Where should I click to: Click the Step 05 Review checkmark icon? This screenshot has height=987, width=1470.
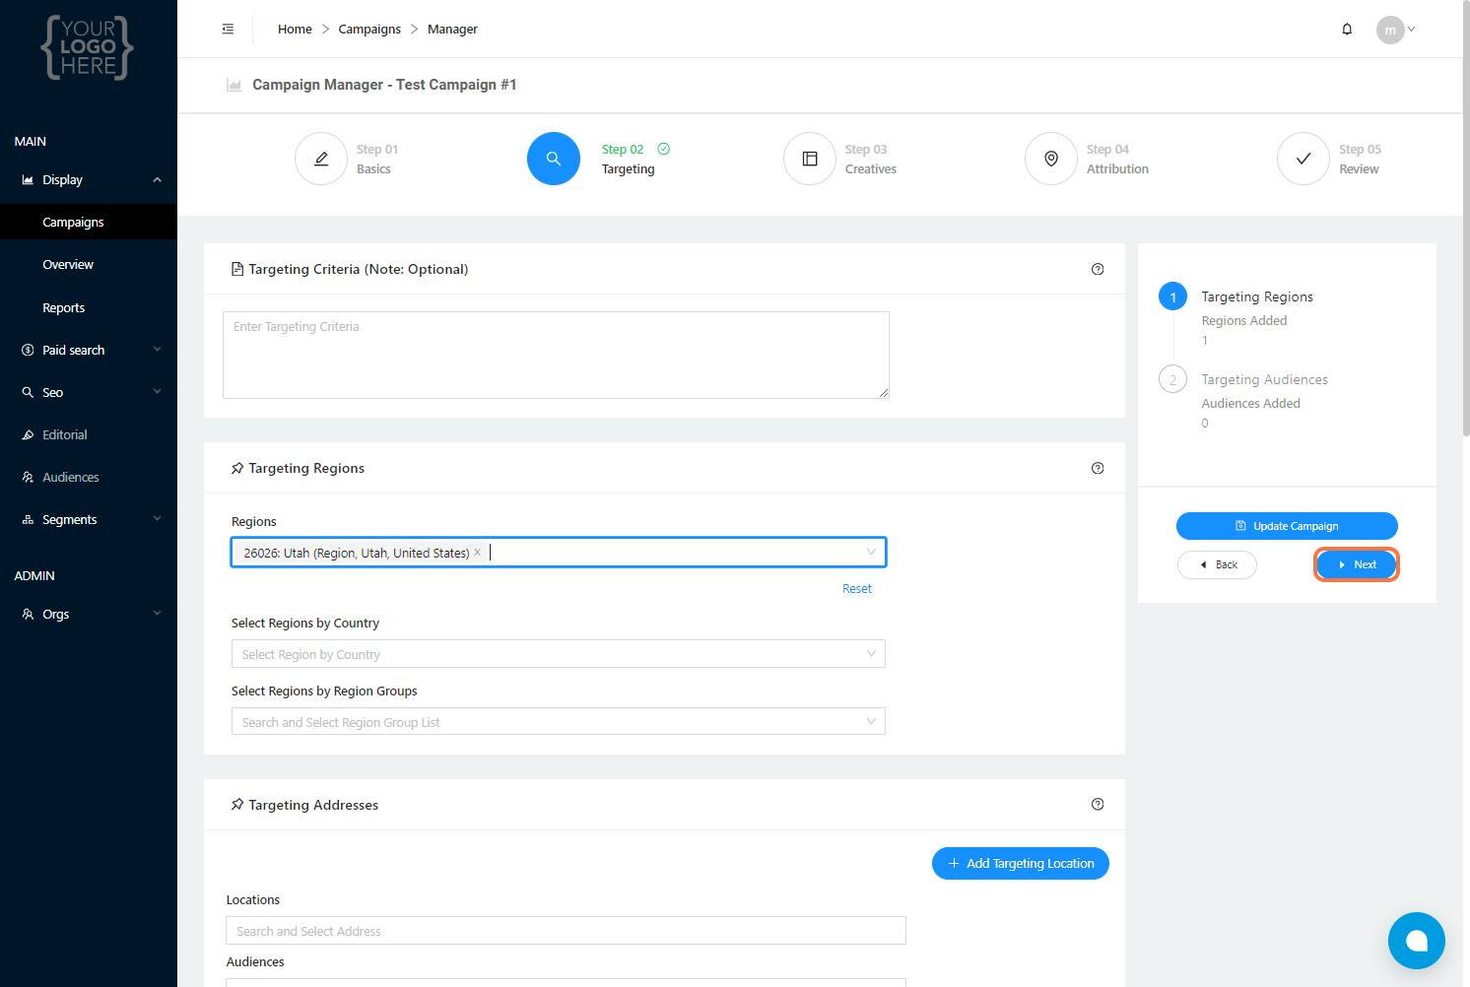(1303, 159)
